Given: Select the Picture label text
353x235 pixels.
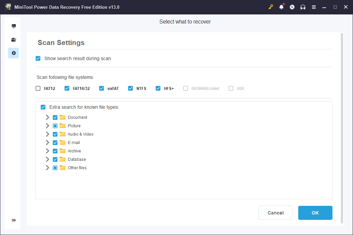Looking at the screenshot, I should [74, 126].
